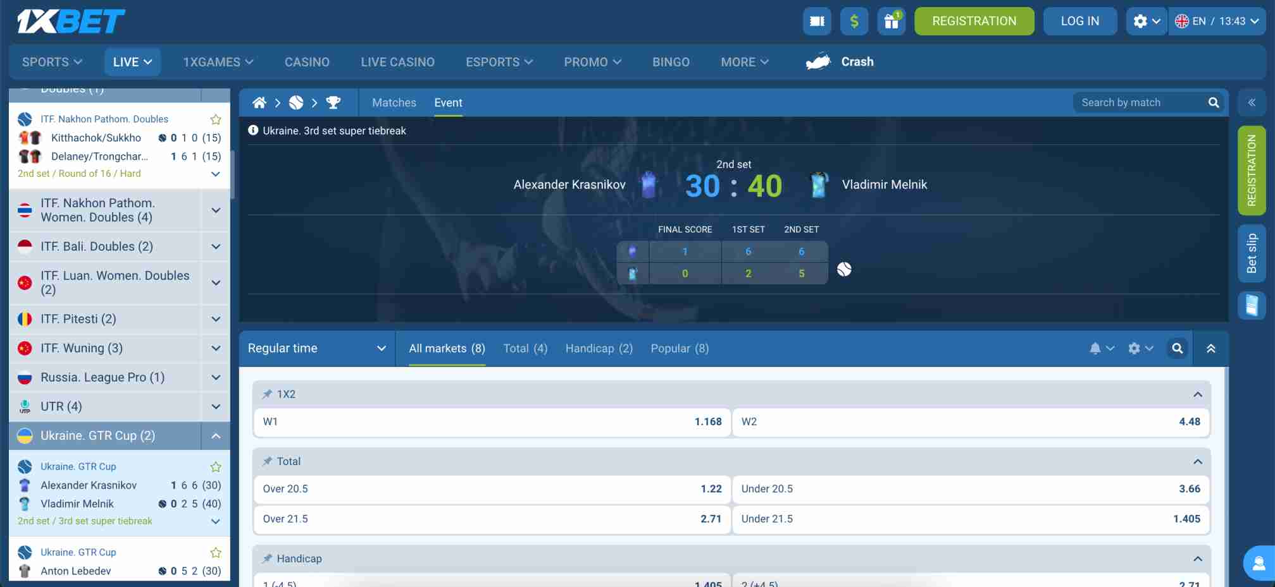Image resolution: width=1275 pixels, height=587 pixels.
Task: Open the PROMO menu
Action: pos(592,62)
